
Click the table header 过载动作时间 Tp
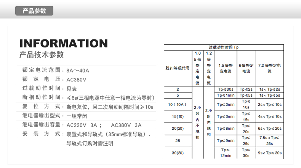(224, 47)
